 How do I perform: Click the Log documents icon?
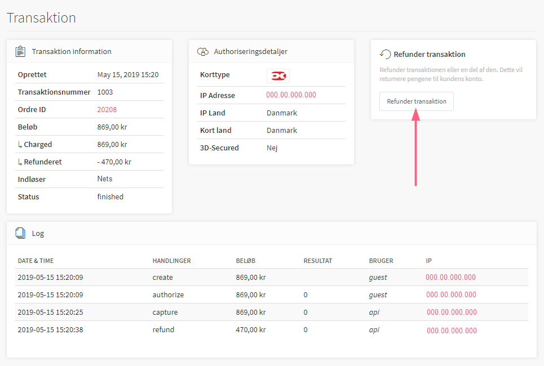(x=20, y=233)
